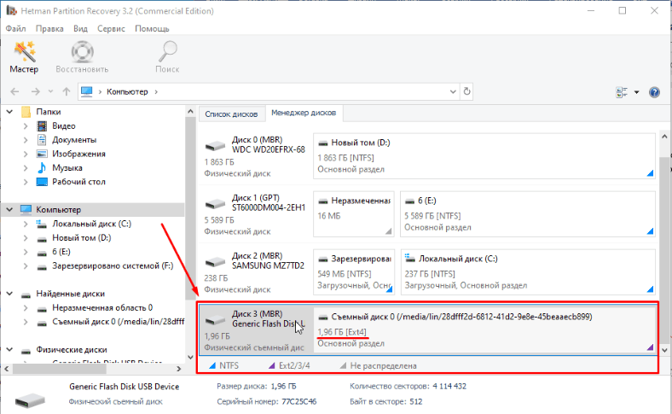Screen dimensions: 672x414
Task: Click the Hetman app icon in title bar
Action: [x=11, y=10]
